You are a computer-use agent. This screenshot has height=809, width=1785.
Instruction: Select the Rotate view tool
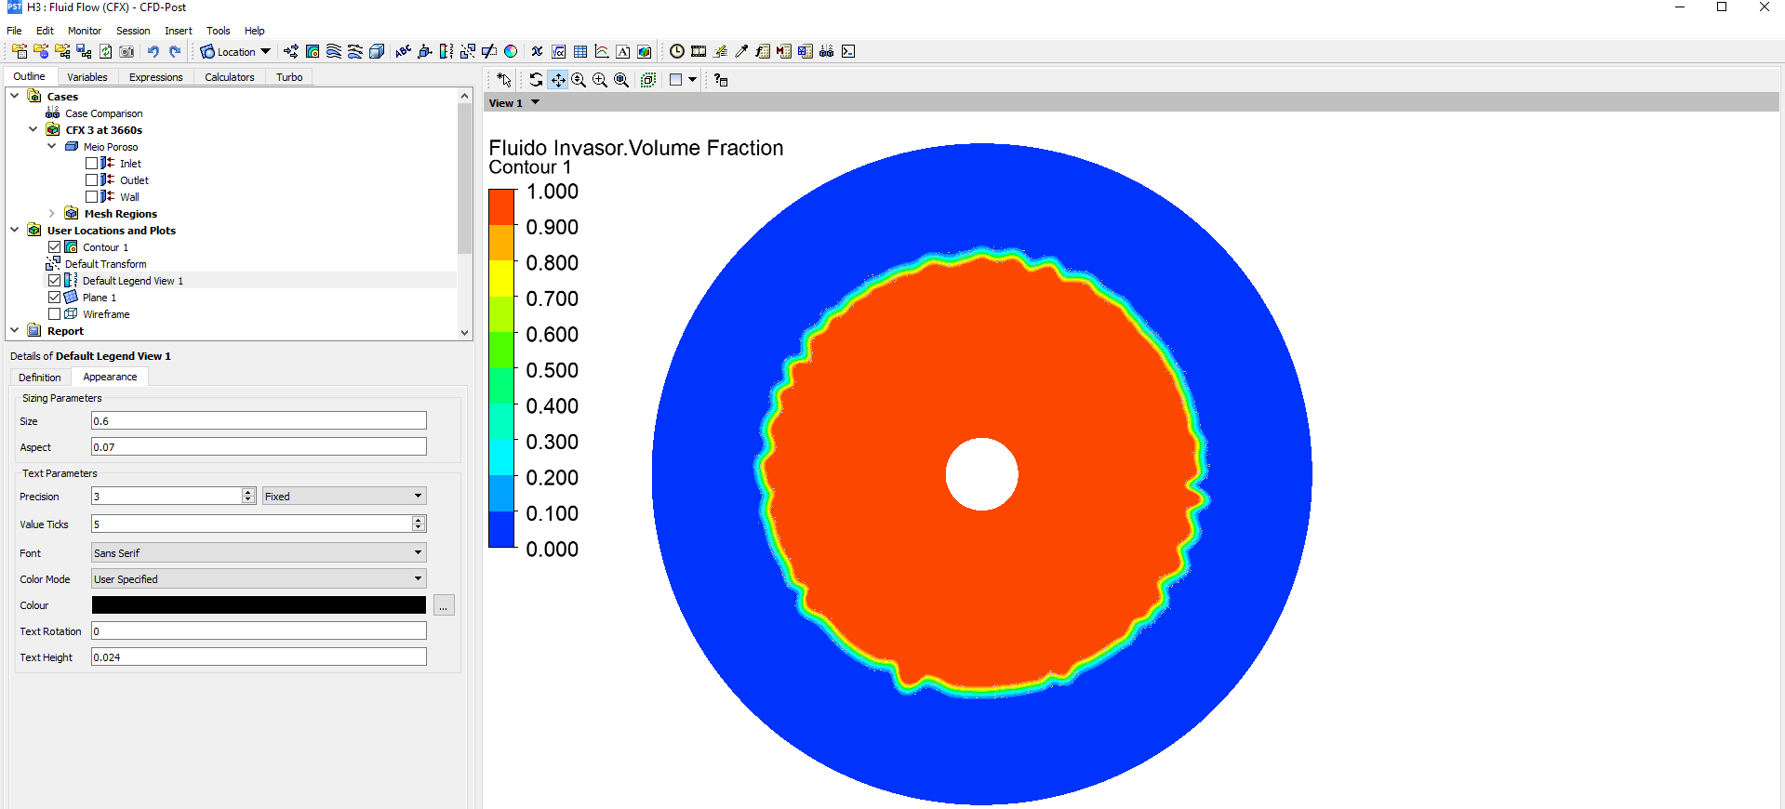point(536,80)
